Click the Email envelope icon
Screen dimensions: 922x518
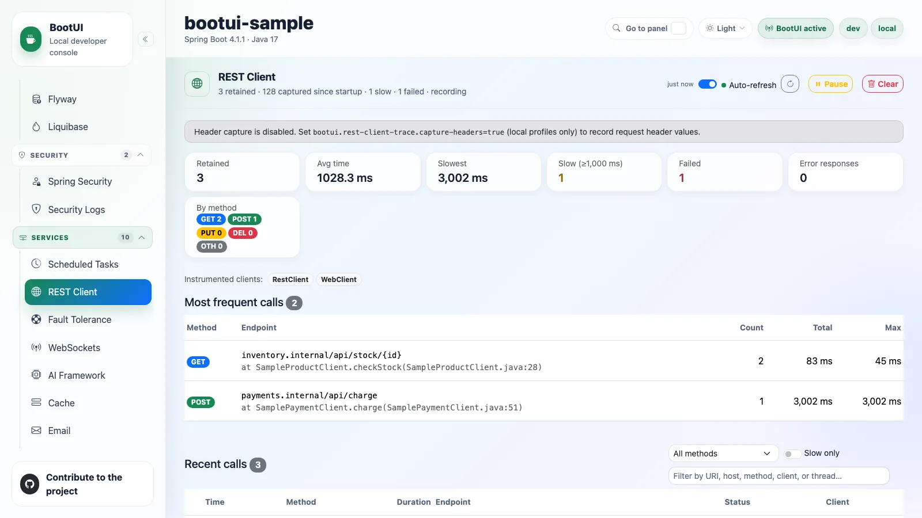point(36,431)
